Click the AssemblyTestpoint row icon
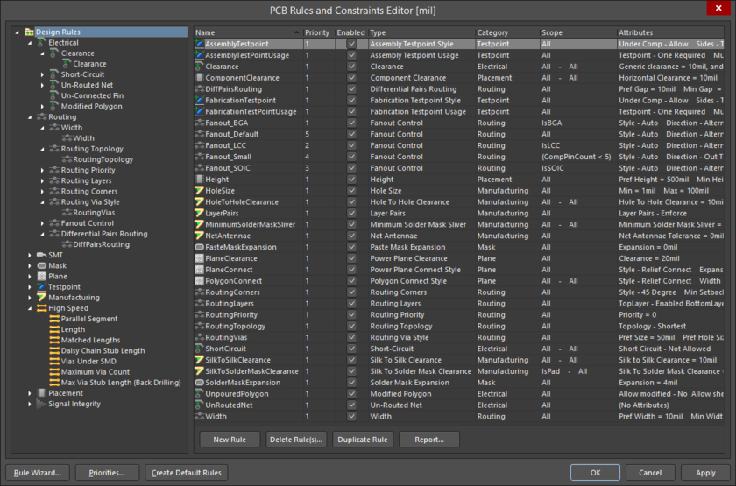The height and width of the screenshot is (486, 736). point(199,44)
